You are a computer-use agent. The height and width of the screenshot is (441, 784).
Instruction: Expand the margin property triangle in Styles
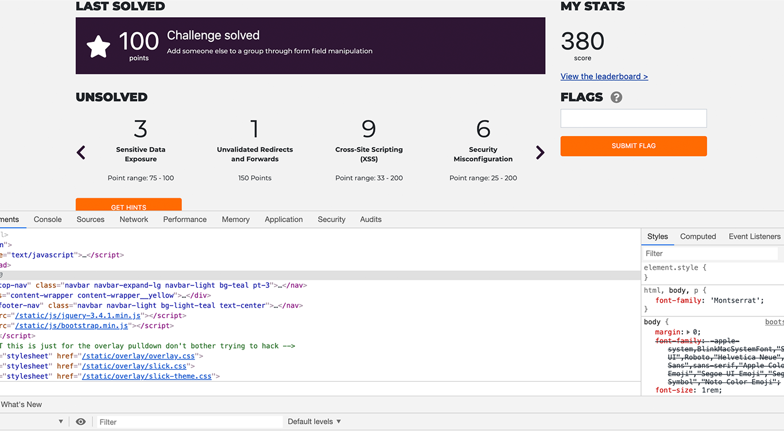pyautogui.click(x=689, y=332)
